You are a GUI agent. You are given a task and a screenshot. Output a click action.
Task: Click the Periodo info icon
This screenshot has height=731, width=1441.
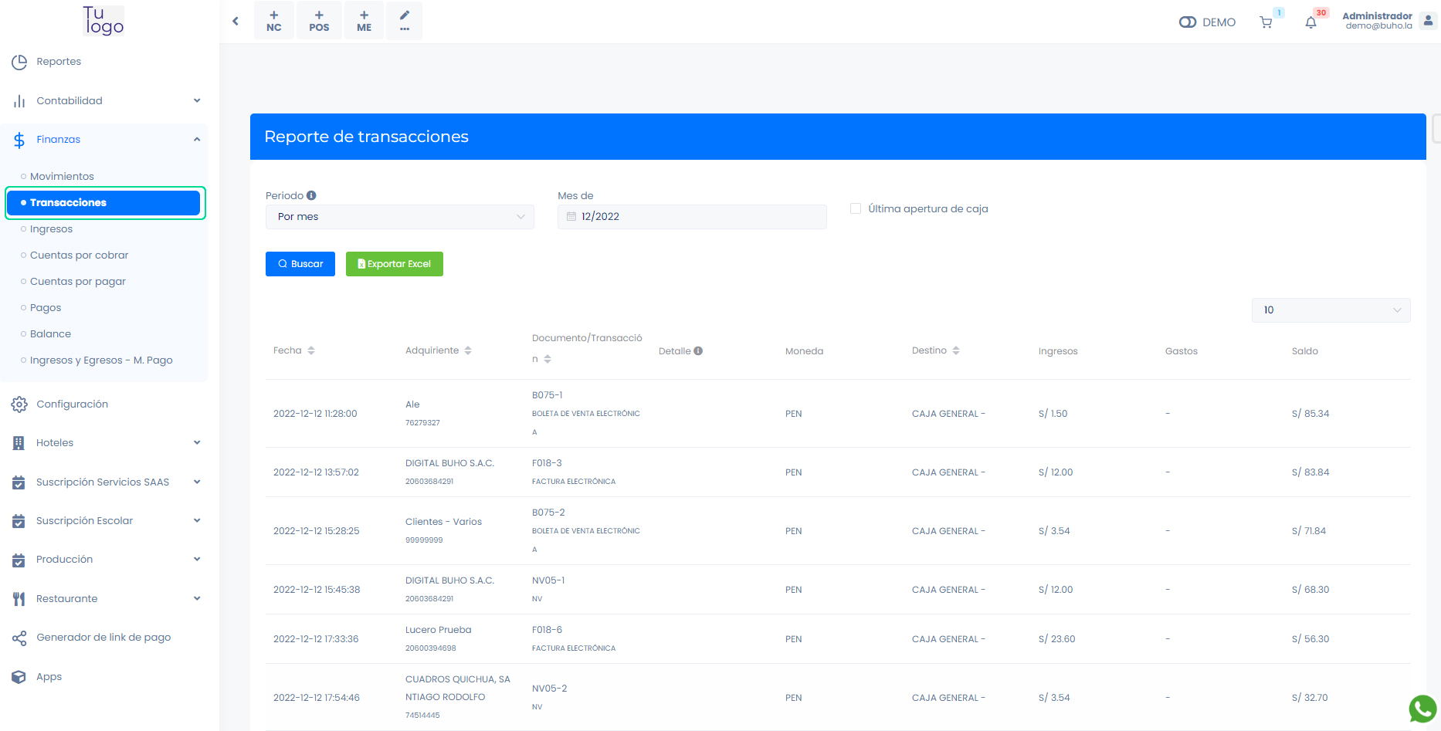[x=311, y=196]
